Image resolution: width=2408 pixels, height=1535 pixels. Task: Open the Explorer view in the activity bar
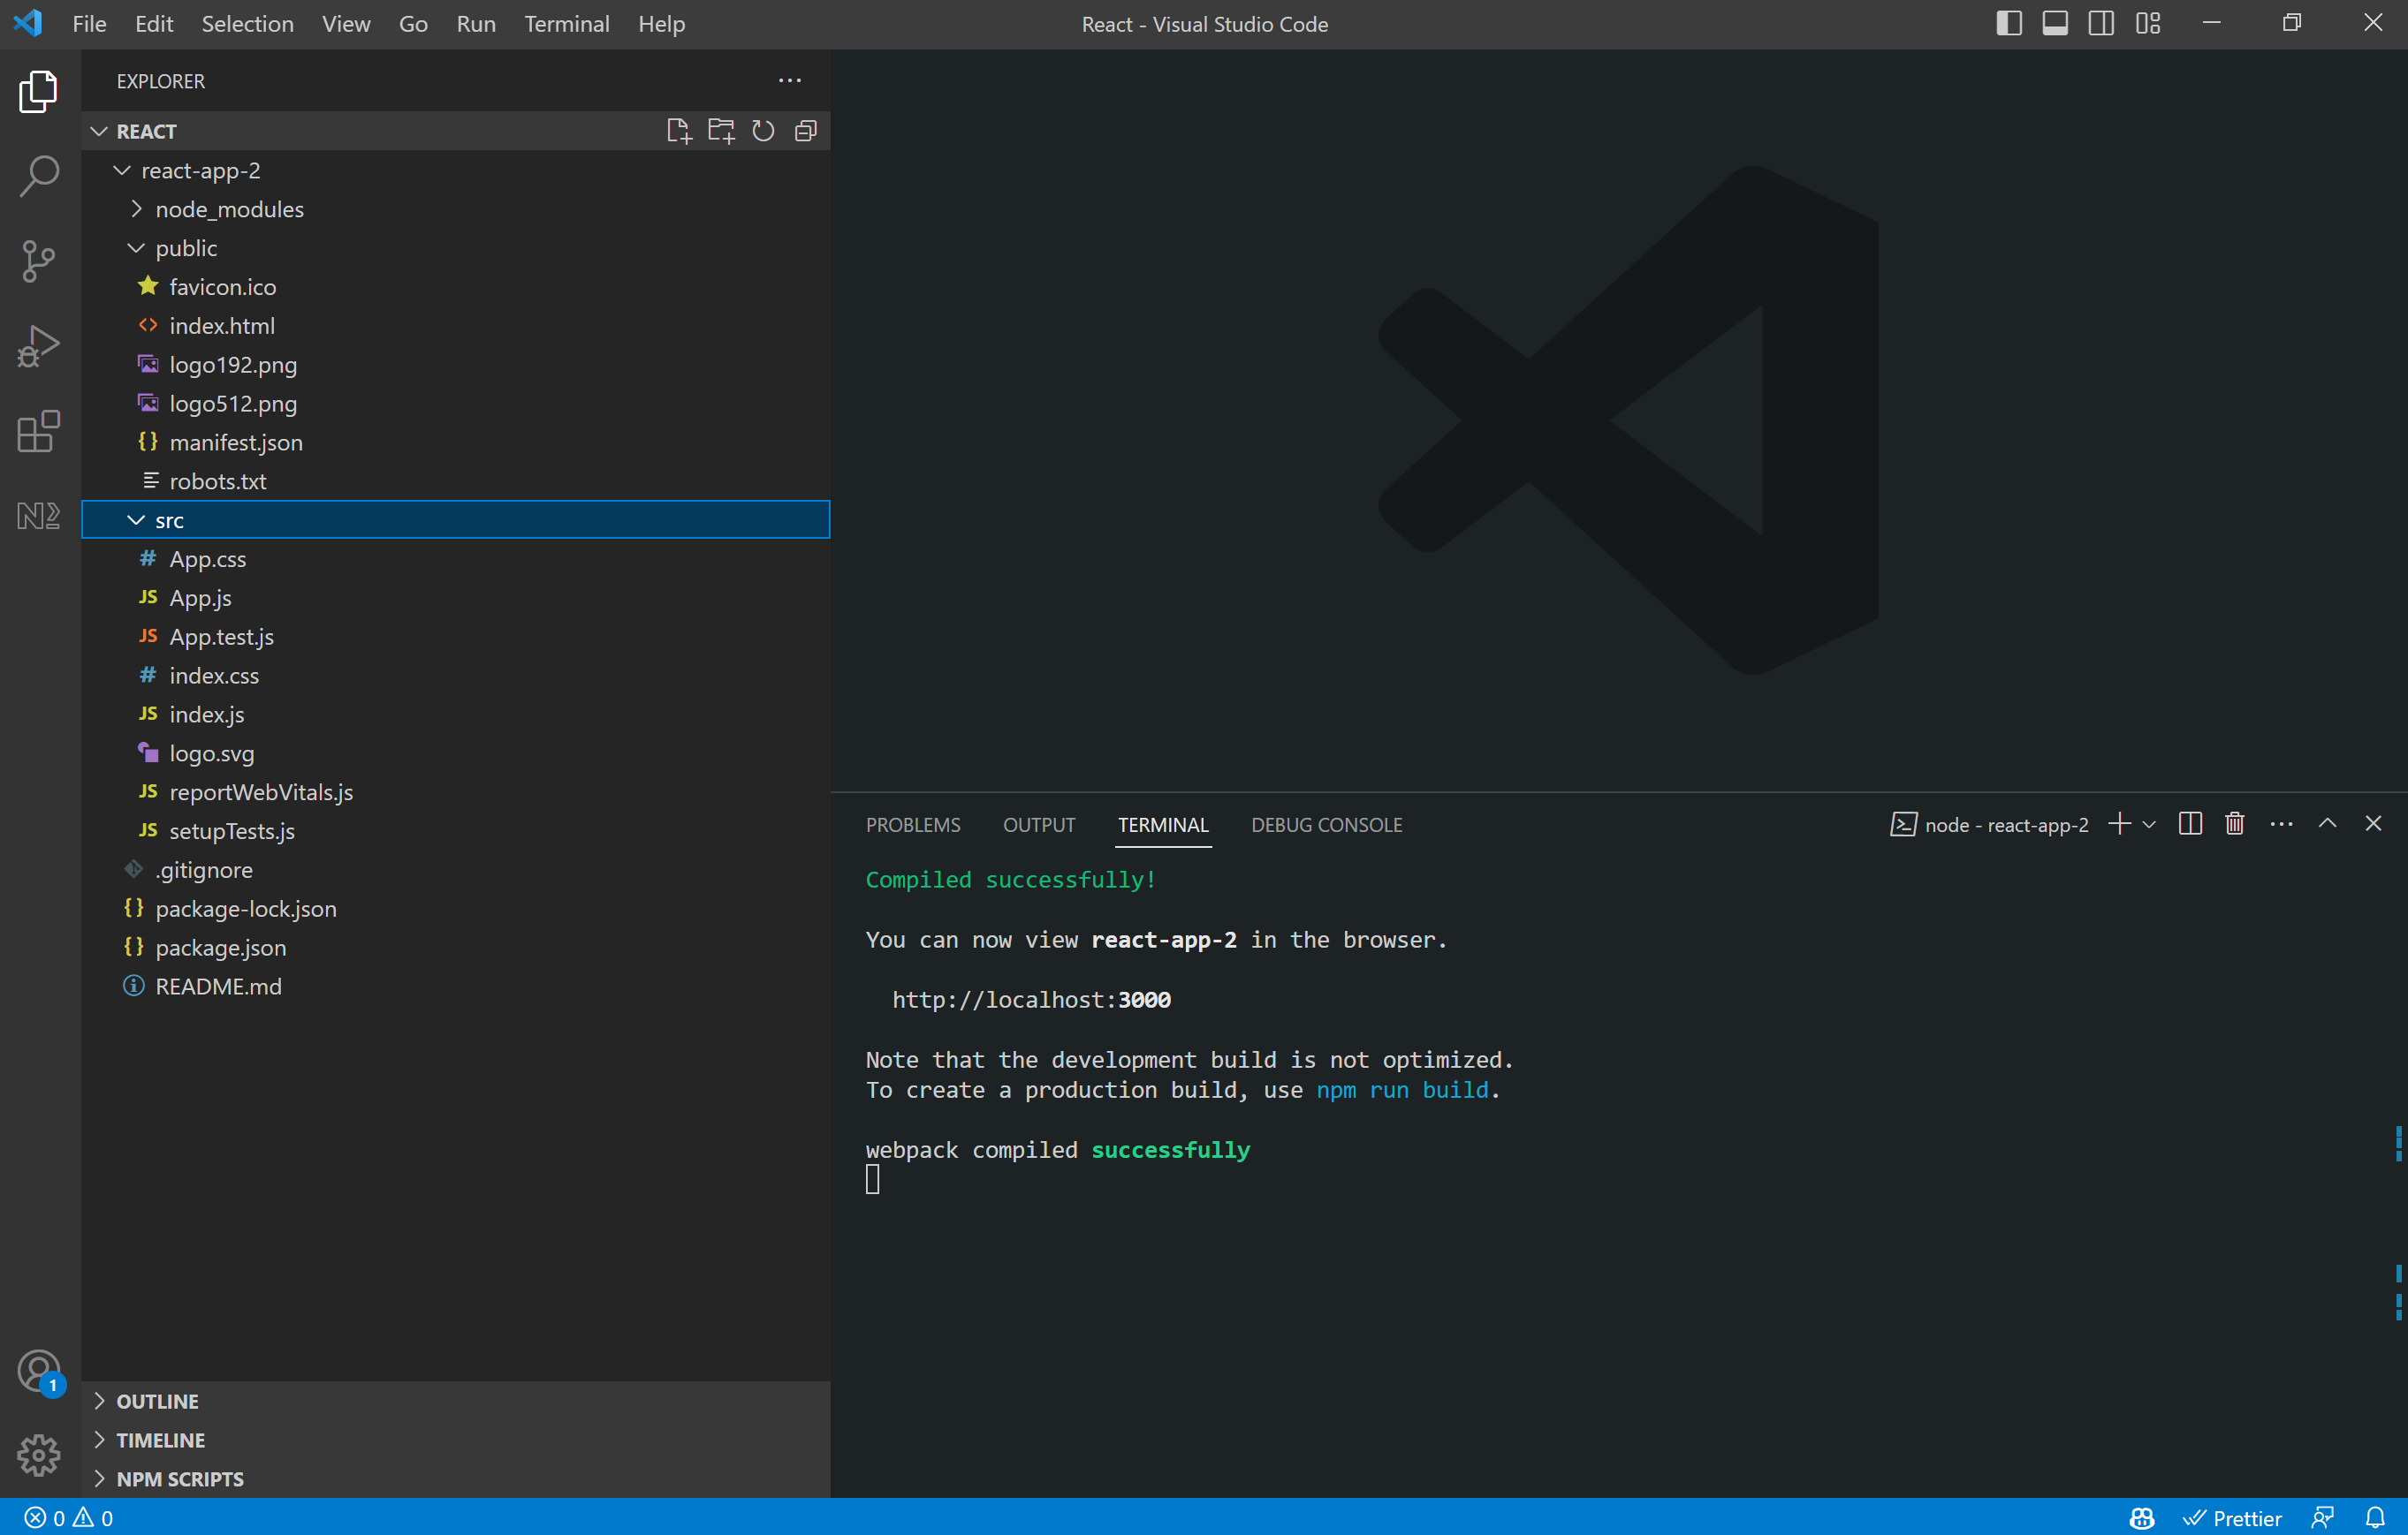pyautogui.click(x=39, y=91)
